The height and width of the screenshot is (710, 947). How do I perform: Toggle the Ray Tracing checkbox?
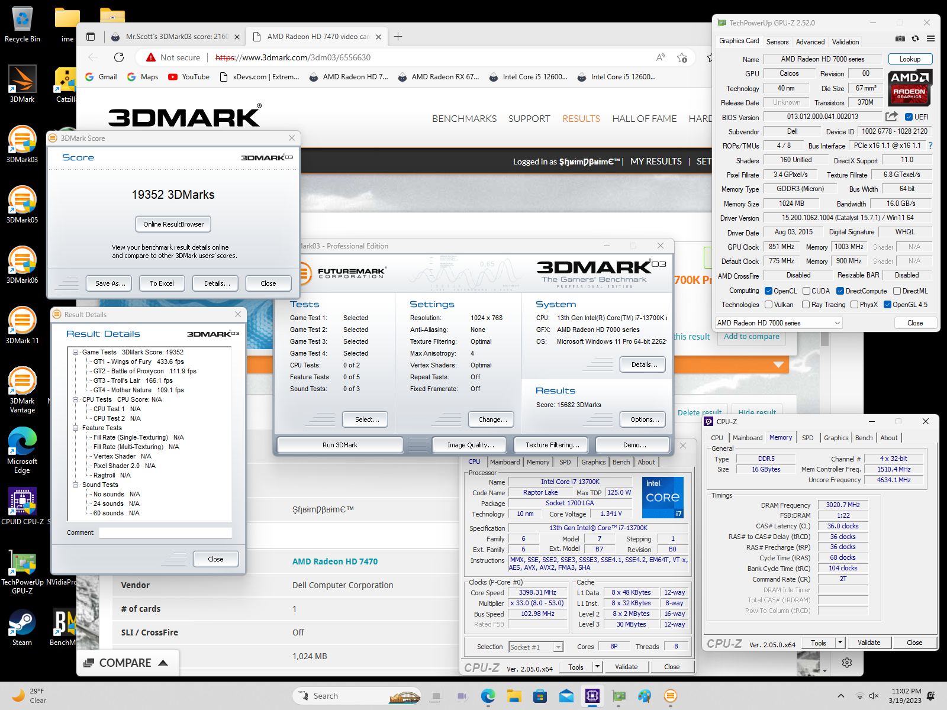click(806, 305)
